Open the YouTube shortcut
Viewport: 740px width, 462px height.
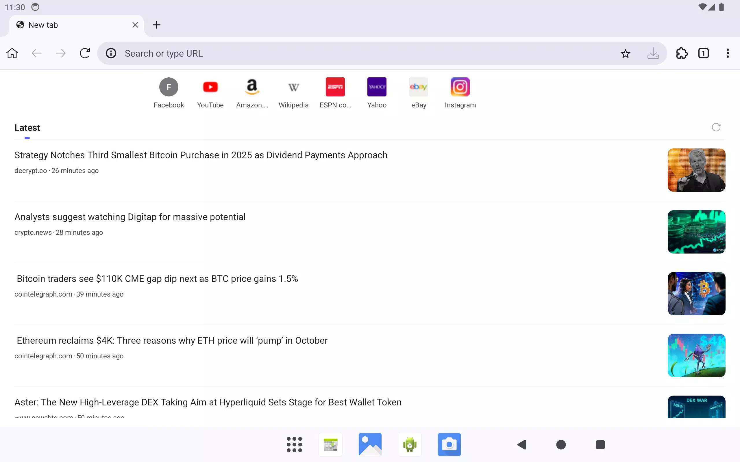pyautogui.click(x=210, y=93)
